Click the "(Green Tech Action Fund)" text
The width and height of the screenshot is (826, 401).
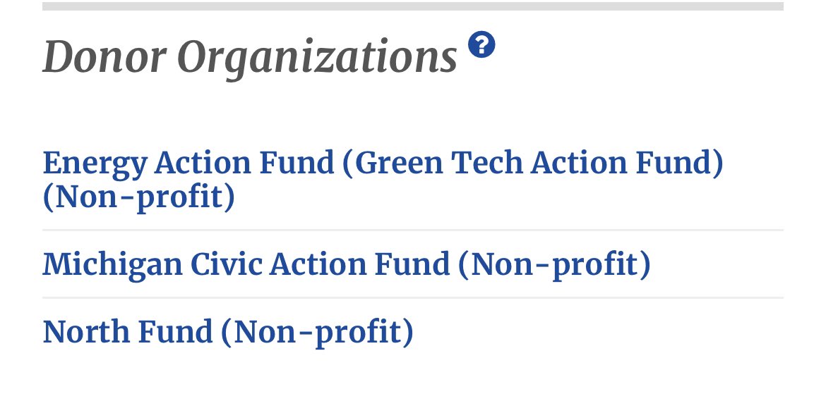click(x=533, y=164)
